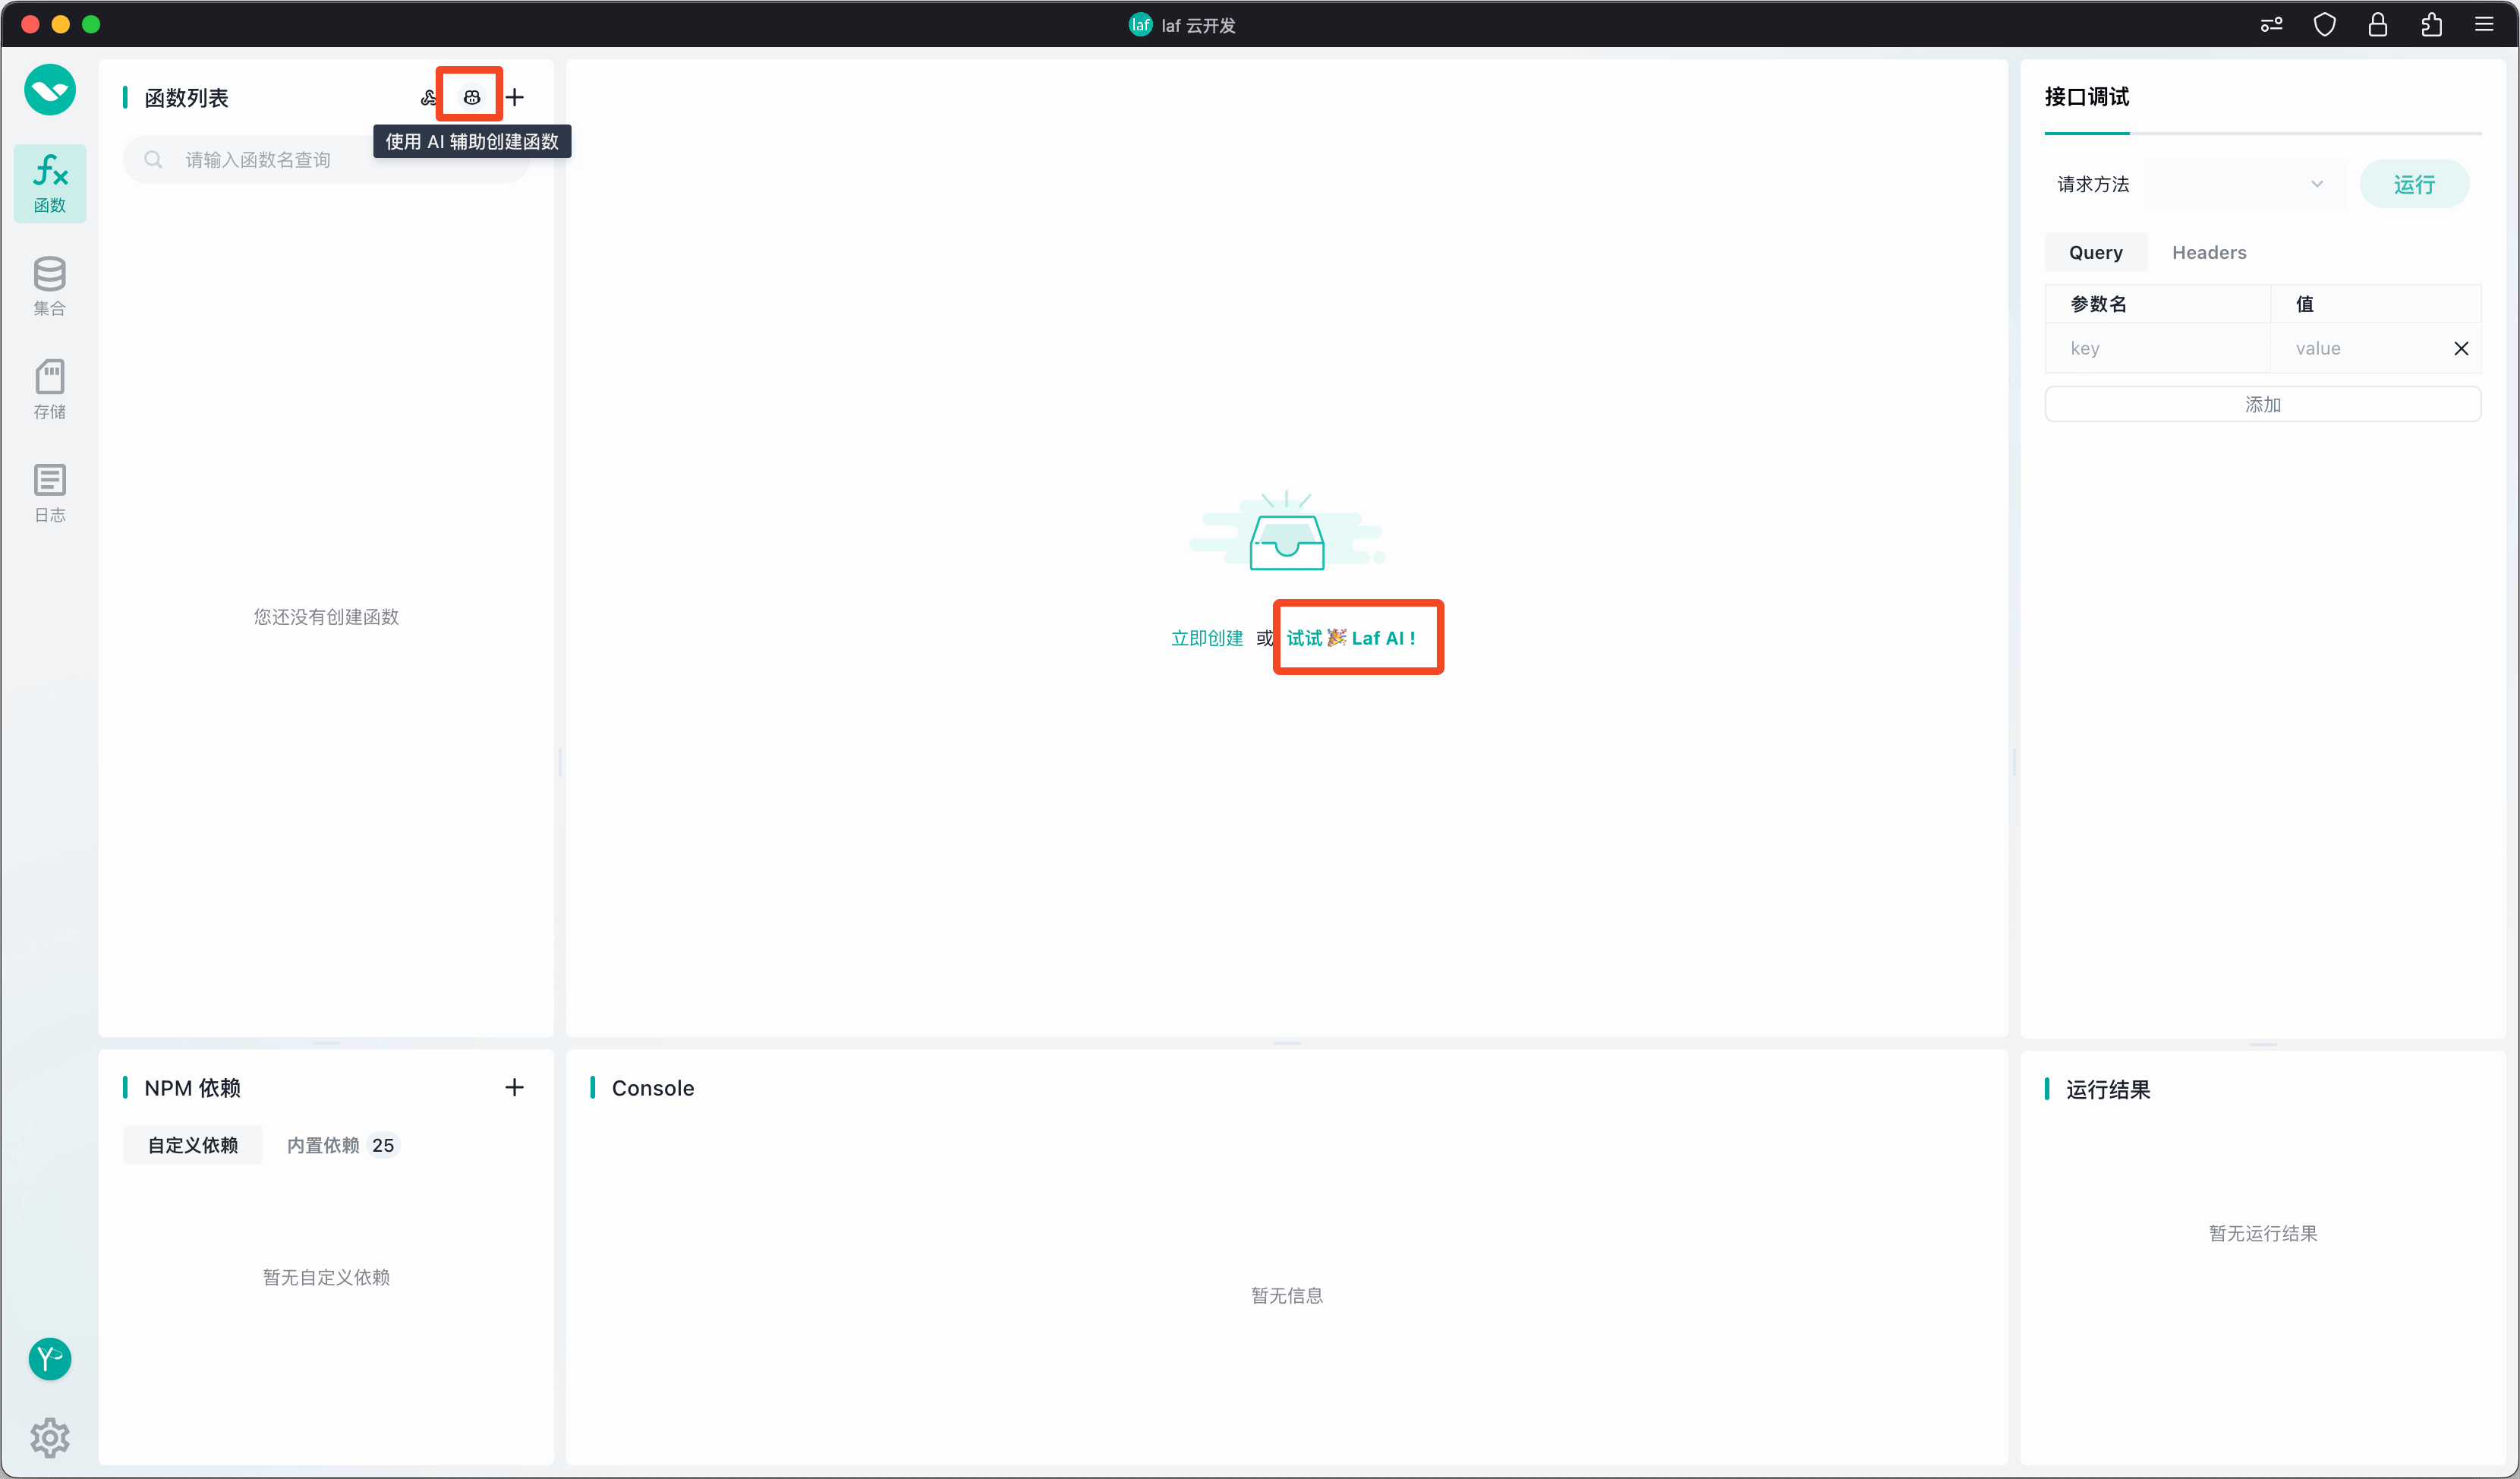
Task: Select the 自定义依赖 custom dependencies tab
Action: pyautogui.click(x=193, y=1145)
